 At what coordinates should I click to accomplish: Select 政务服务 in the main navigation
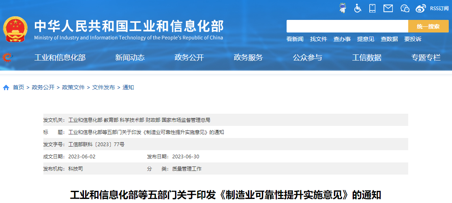(248, 58)
